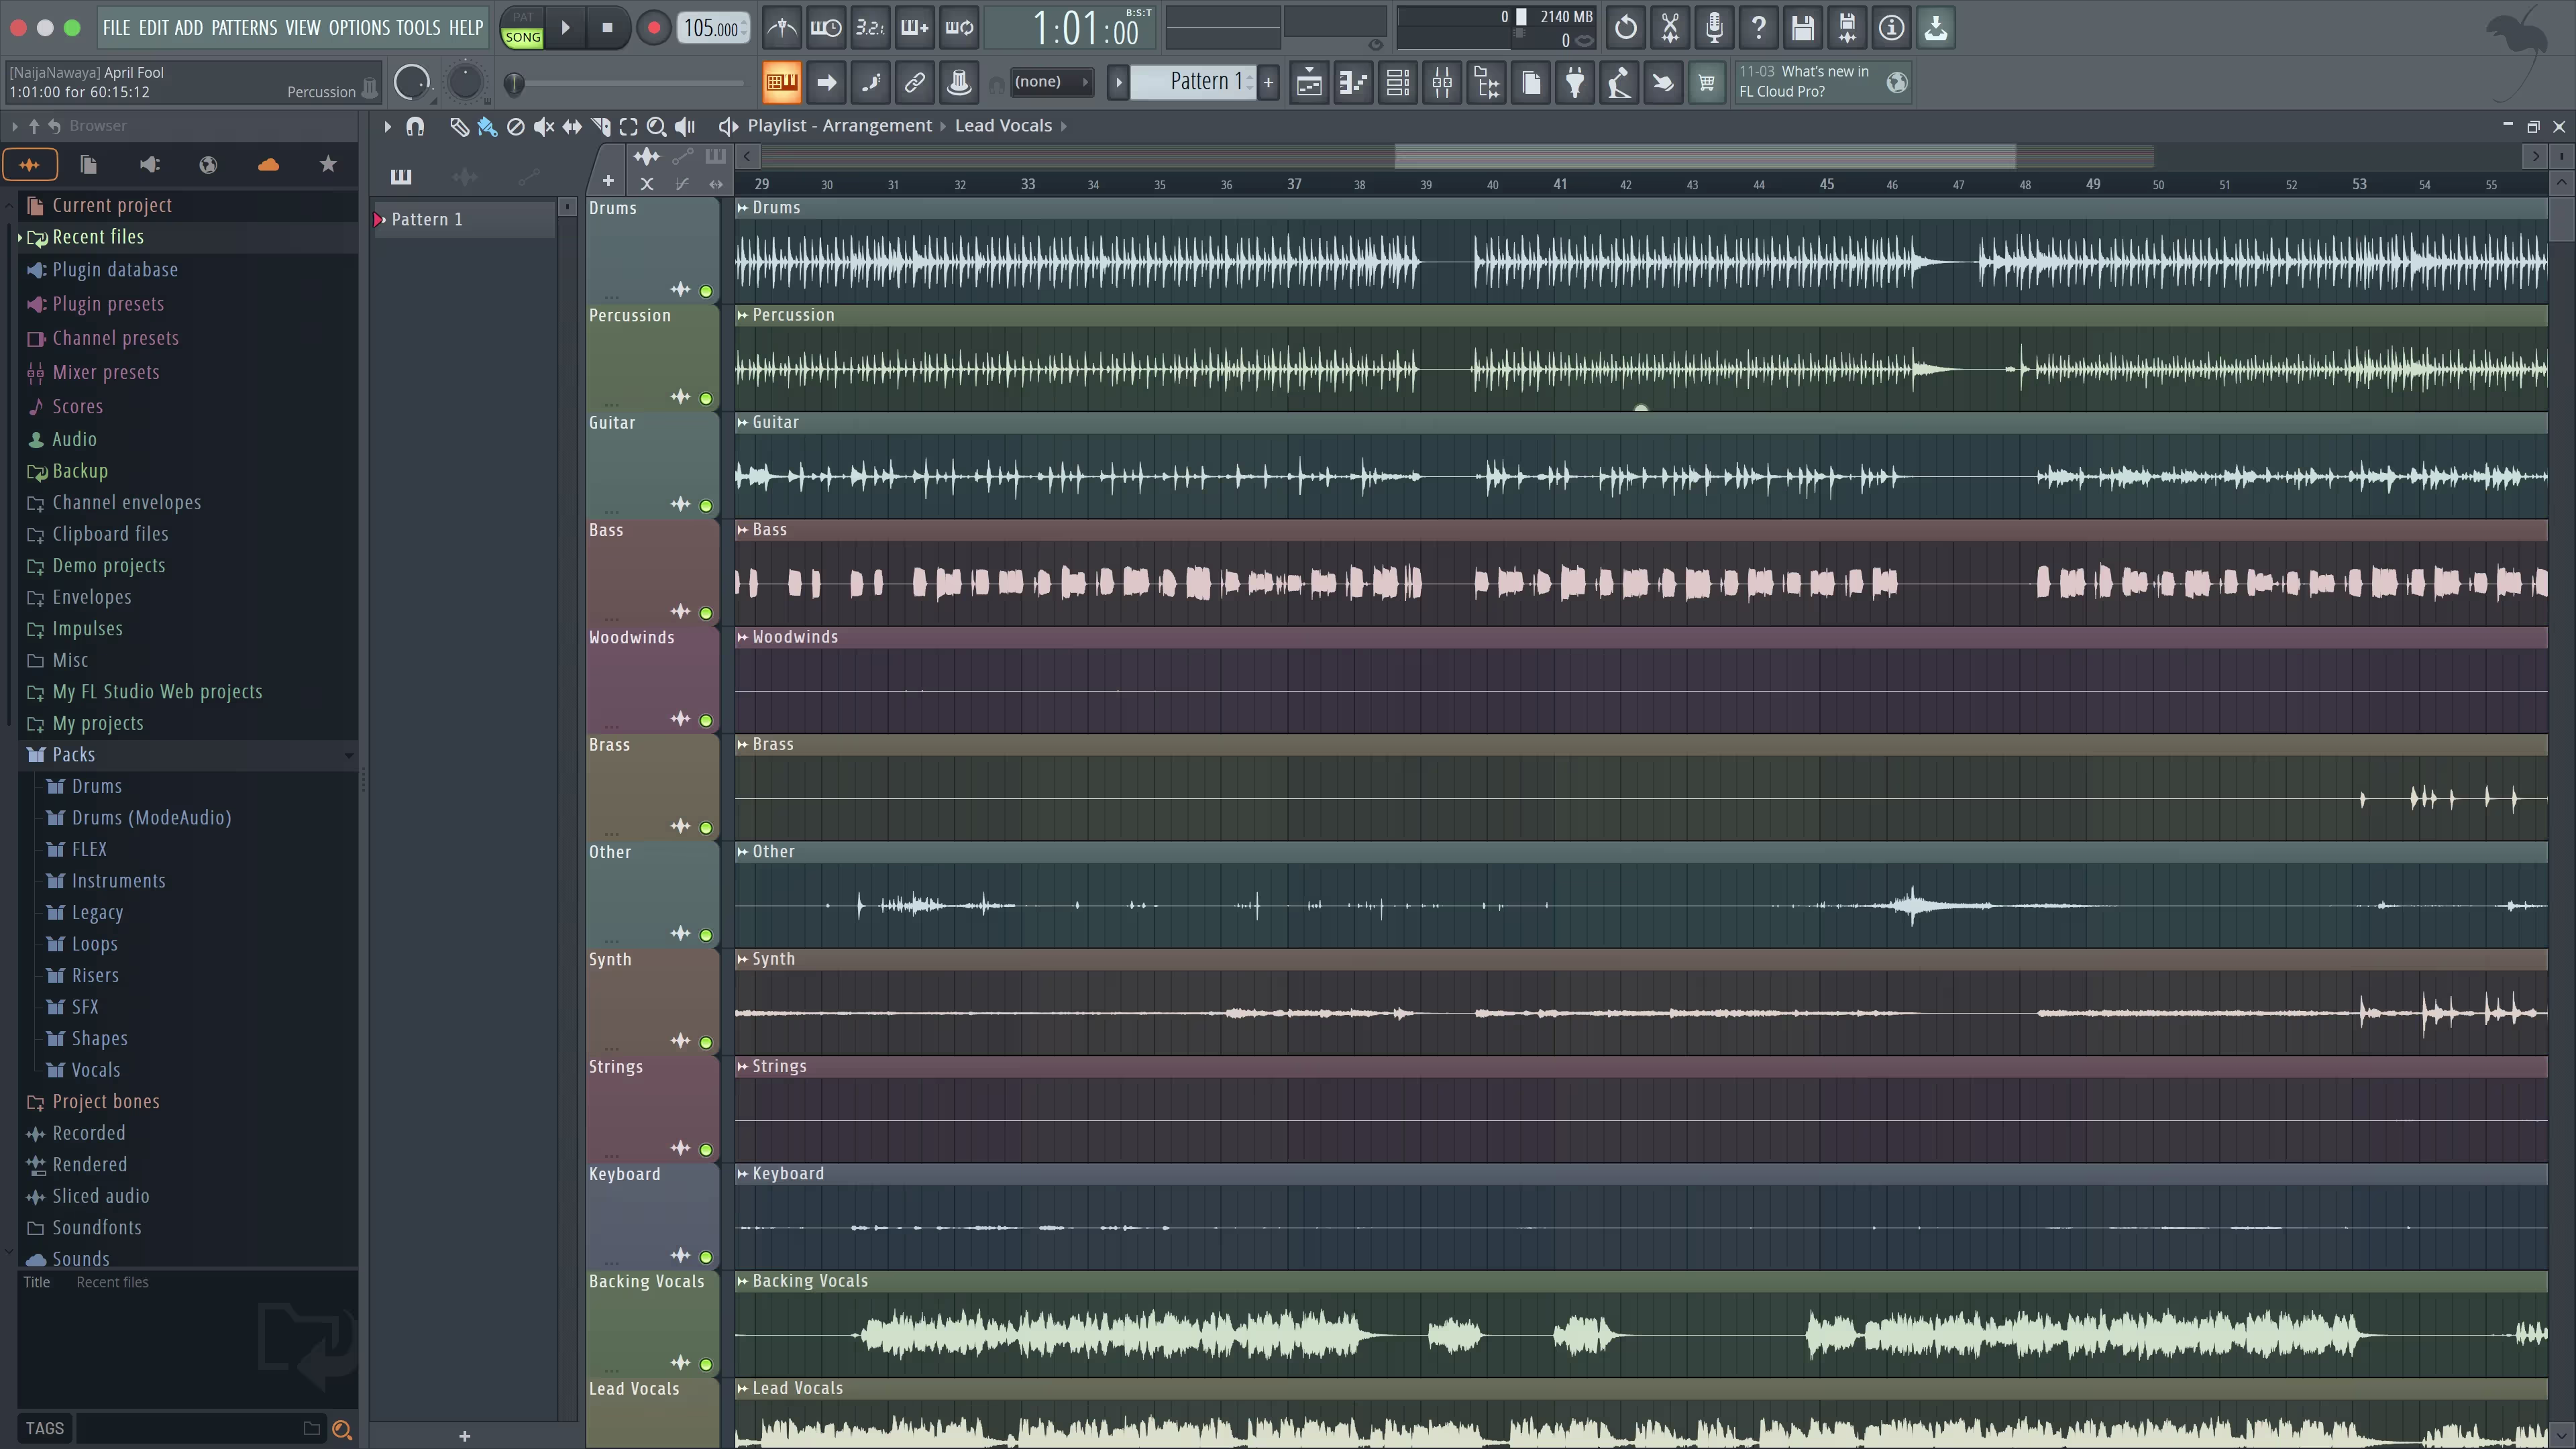This screenshot has height=1449, width=2576.
Task: Select the Paint tool in the playlist toolbar
Action: tap(487, 127)
